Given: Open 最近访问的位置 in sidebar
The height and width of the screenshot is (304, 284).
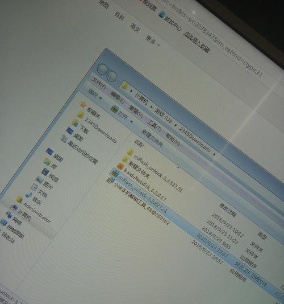Looking at the screenshot, I should (x=82, y=151).
